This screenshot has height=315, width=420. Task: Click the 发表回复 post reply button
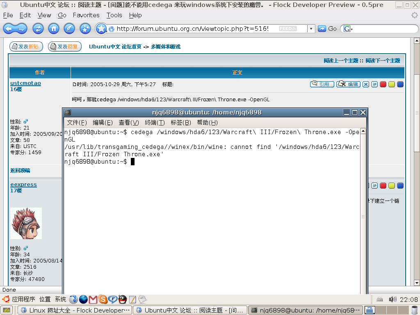point(65,47)
